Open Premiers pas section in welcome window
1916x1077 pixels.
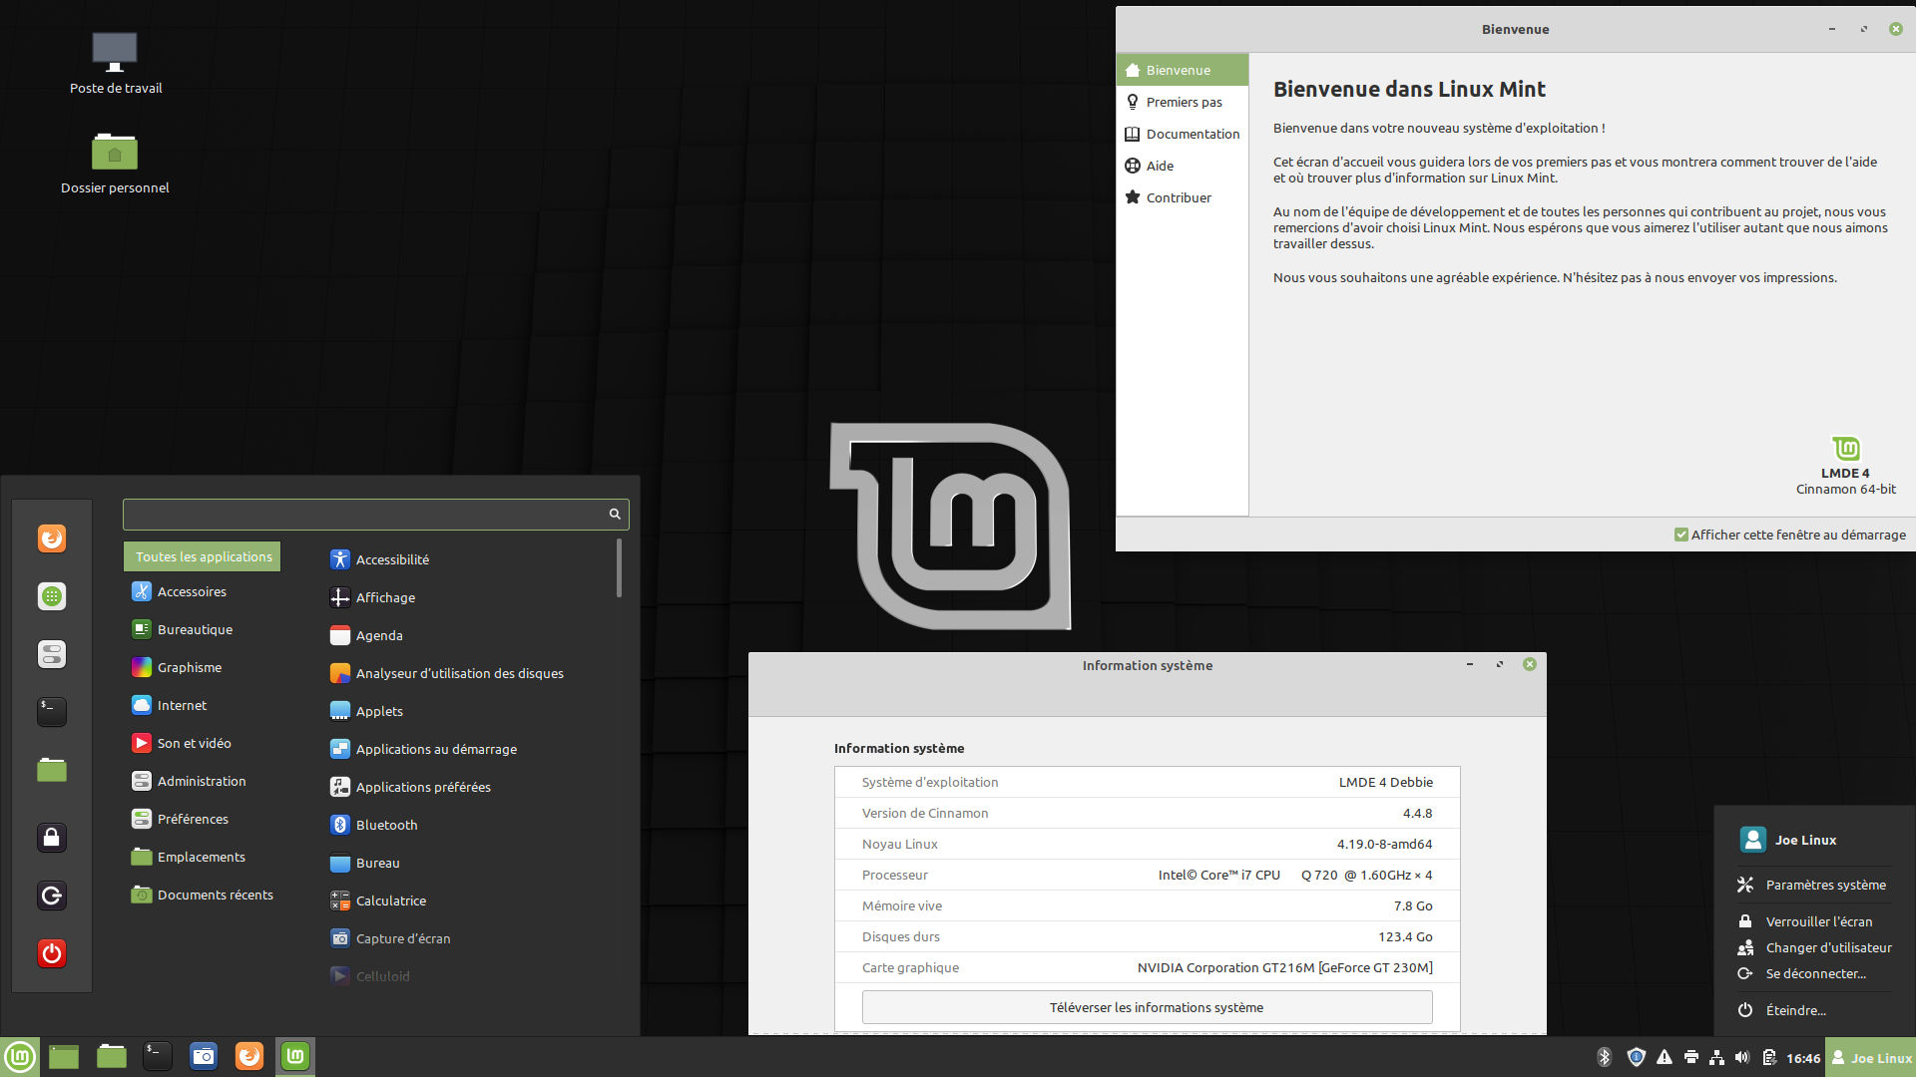1183,102
